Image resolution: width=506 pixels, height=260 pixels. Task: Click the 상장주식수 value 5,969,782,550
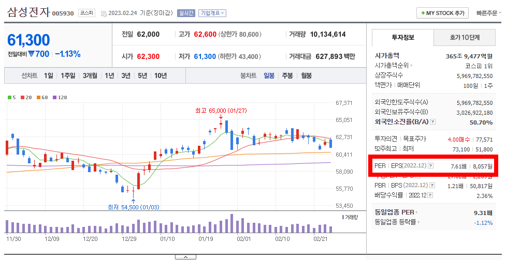[474, 76]
